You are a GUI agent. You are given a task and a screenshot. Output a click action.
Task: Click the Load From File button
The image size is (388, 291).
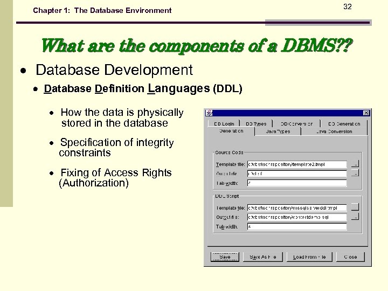click(x=309, y=257)
